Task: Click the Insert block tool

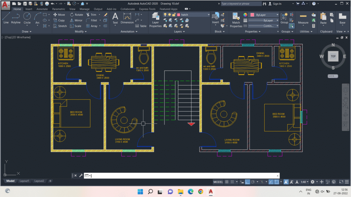Action: [x=215, y=18]
